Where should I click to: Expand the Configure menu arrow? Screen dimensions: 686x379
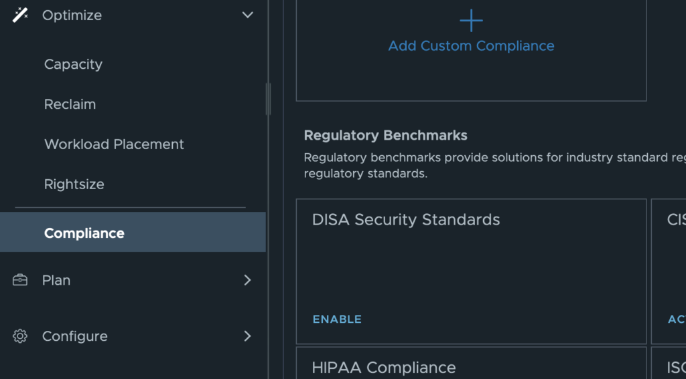coord(247,336)
